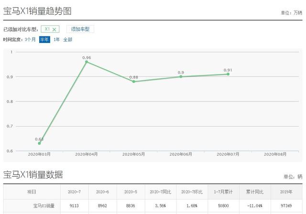Click the 97349 cell for 2019
306x214 pixels.
pos(286,205)
